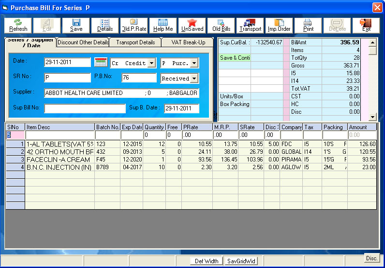Save the purchase bill
The width and height of the screenshot is (385, 268).
pos(76,26)
